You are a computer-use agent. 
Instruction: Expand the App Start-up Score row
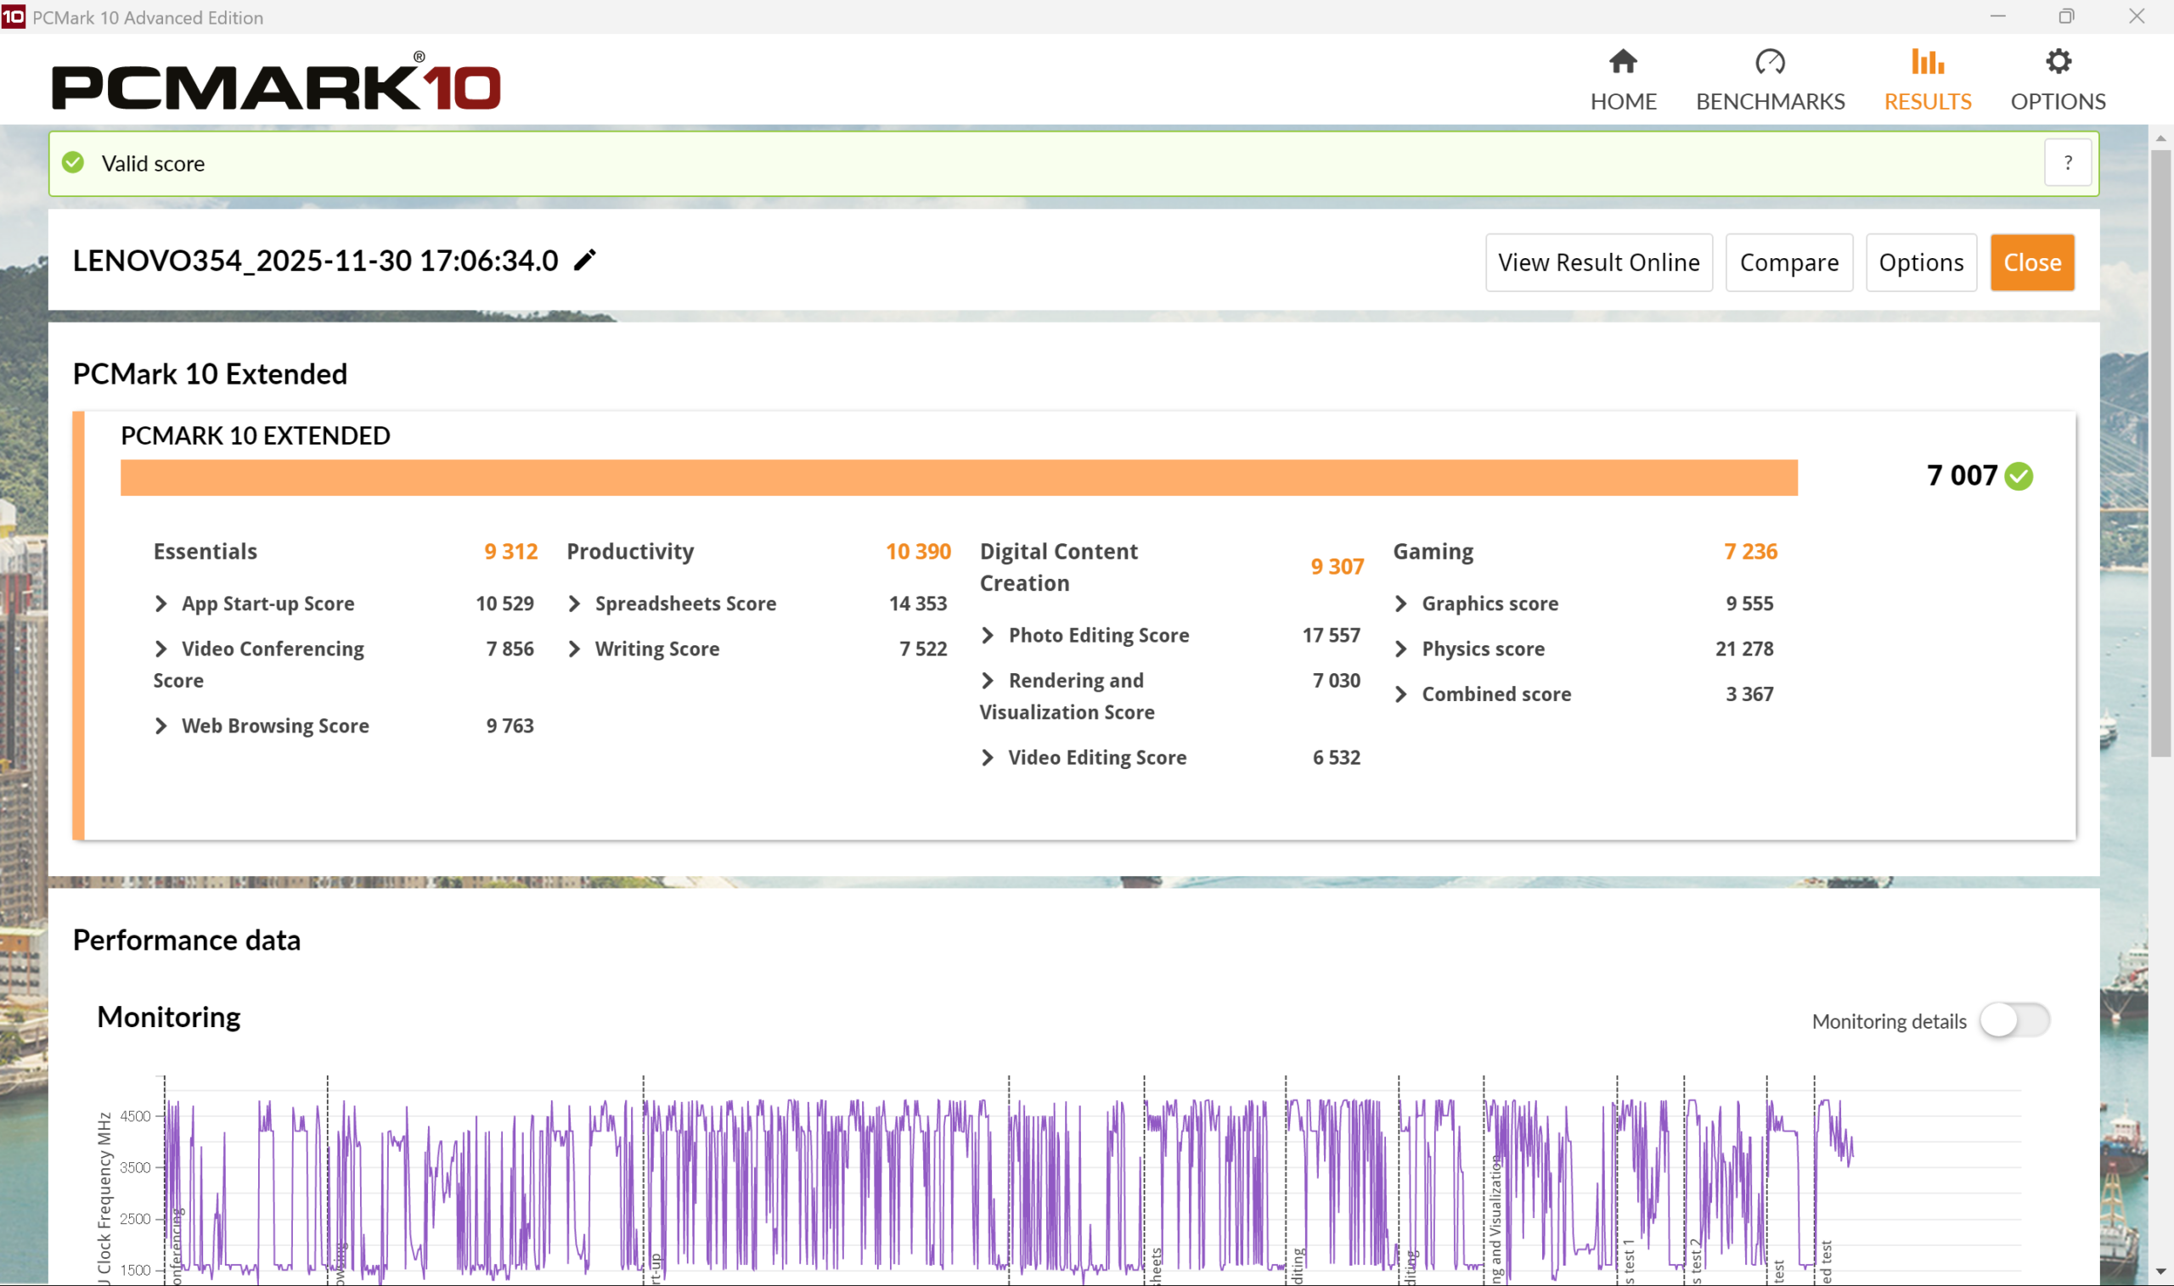[x=161, y=604]
